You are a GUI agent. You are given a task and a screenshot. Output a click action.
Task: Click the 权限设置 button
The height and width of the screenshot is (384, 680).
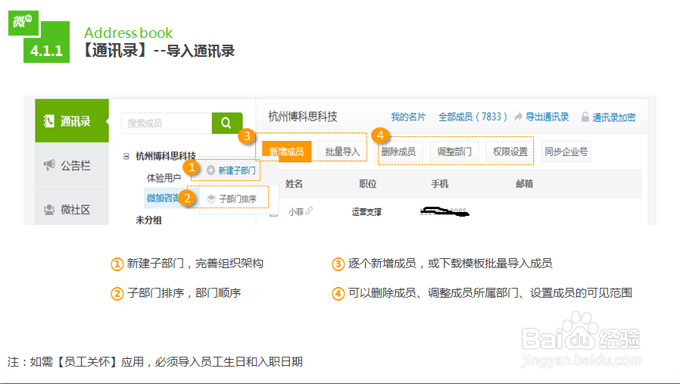[510, 151]
